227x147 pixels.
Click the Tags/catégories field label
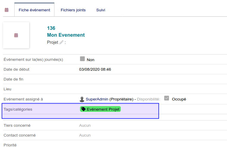18,109
